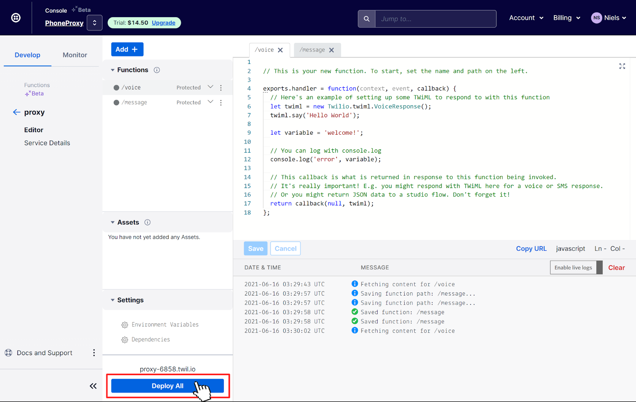Close the /voice editor tab
The width and height of the screenshot is (636, 402).
coord(280,50)
